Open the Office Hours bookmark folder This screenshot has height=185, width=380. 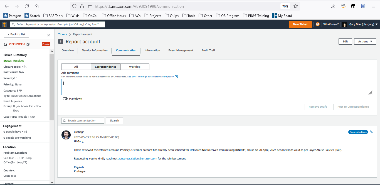113,16
